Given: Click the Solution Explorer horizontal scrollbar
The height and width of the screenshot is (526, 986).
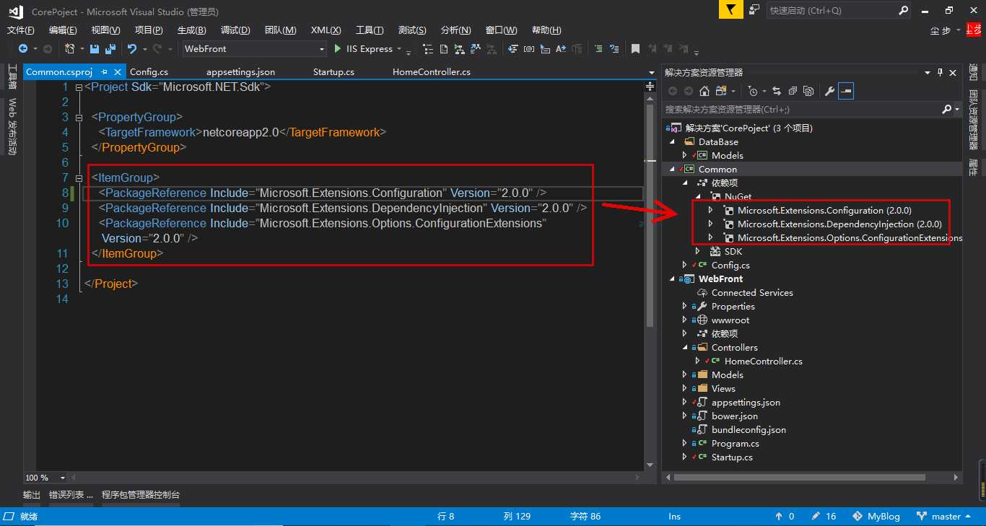Looking at the screenshot, I should tap(799, 478).
